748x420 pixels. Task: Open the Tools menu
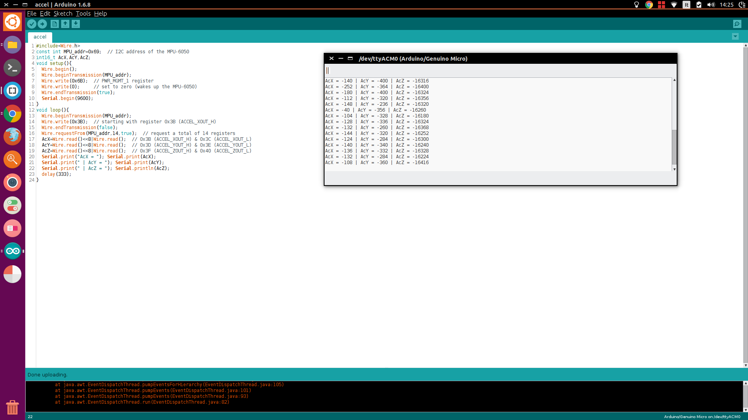click(x=83, y=14)
